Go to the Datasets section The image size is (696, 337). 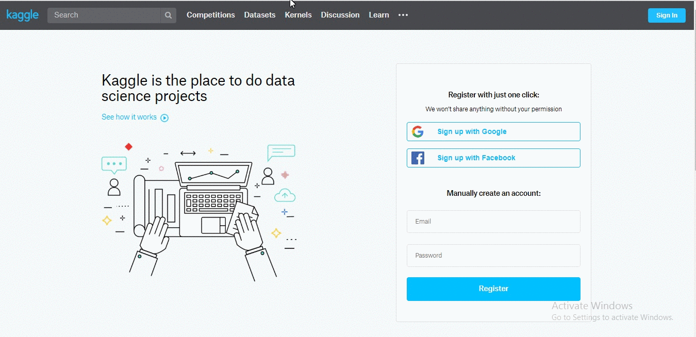click(x=260, y=15)
